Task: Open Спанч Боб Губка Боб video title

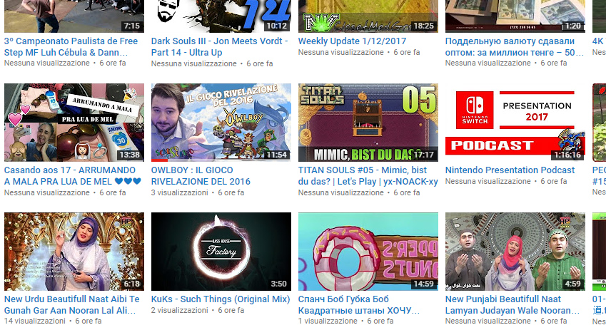Action: [x=358, y=304]
